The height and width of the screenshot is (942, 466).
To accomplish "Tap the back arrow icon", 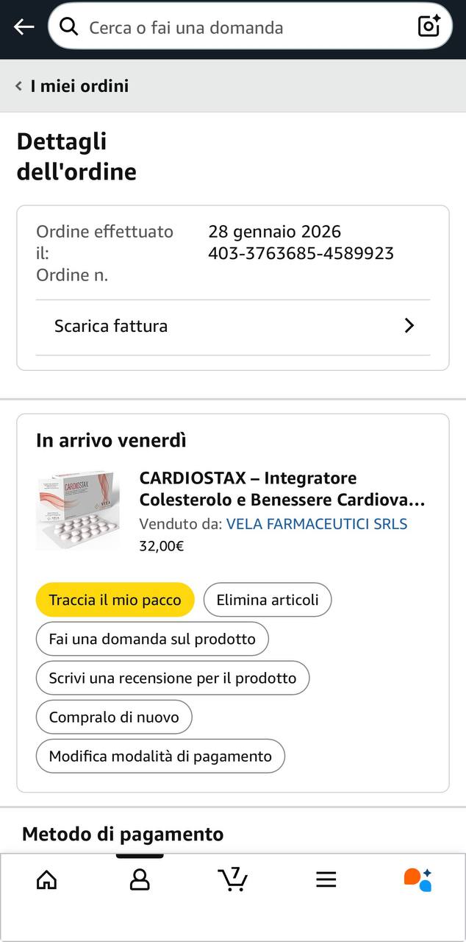I will (x=24, y=27).
